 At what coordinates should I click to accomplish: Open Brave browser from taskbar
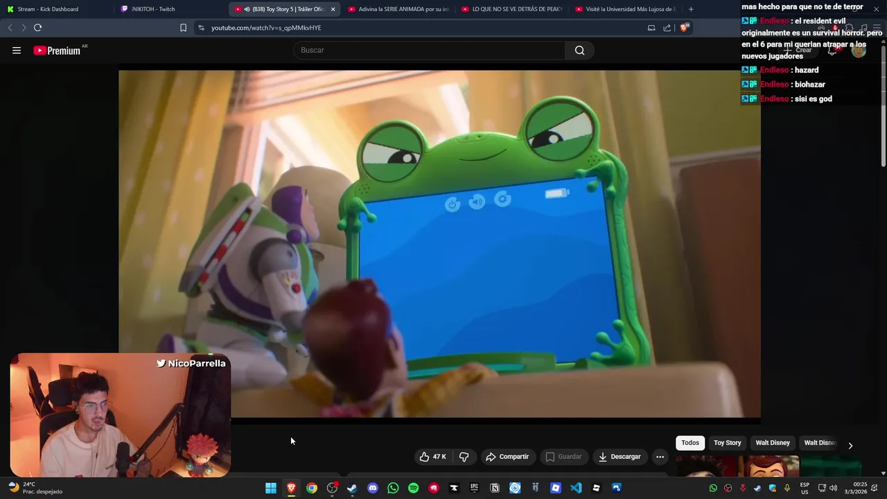tap(292, 488)
